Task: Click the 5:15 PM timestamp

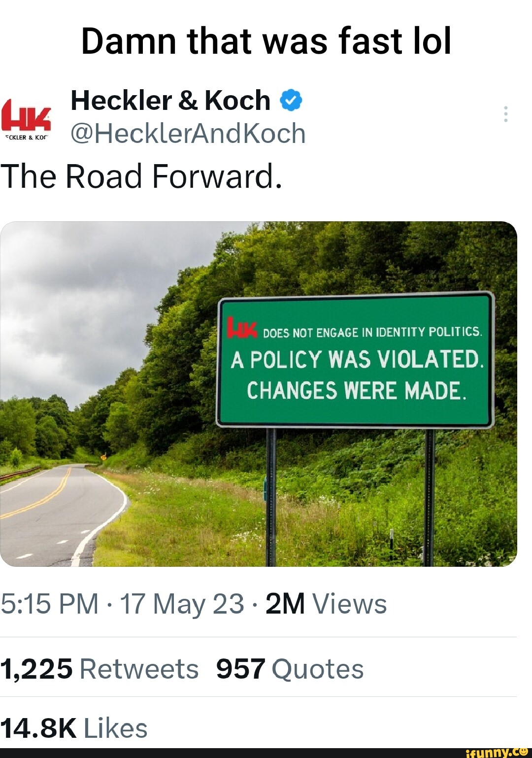Action: coord(49,604)
